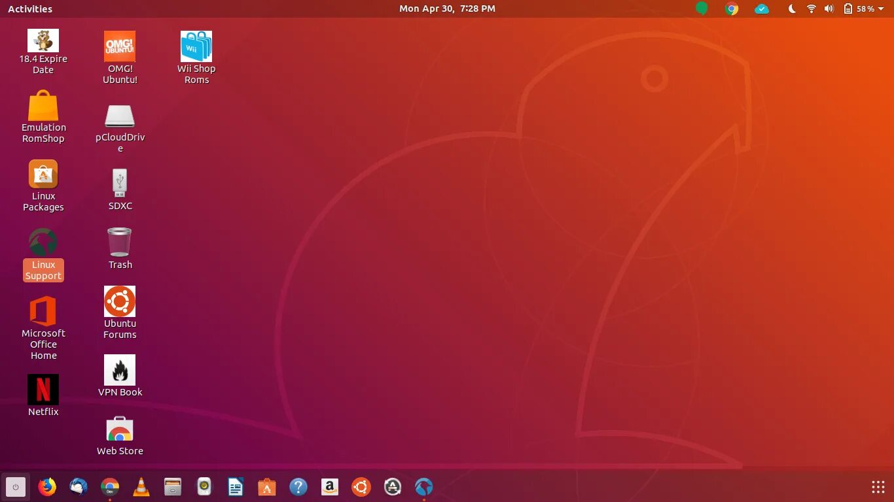
Task: Click the power button in the dock
Action: (x=16, y=487)
